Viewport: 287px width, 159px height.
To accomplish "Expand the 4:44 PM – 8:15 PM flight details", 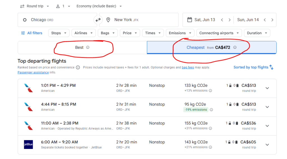I will (267, 107).
